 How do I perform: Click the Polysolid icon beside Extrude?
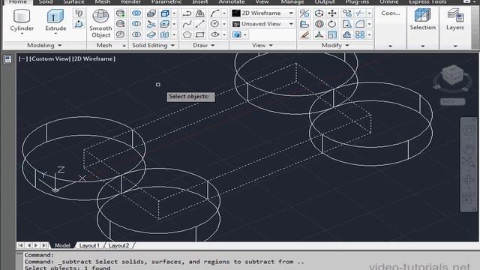pos(79,13)
